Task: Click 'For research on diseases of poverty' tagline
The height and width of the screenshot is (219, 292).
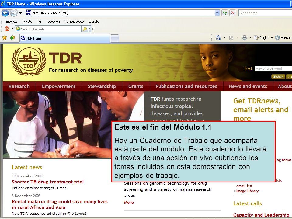Action: (x=91, y=70)
